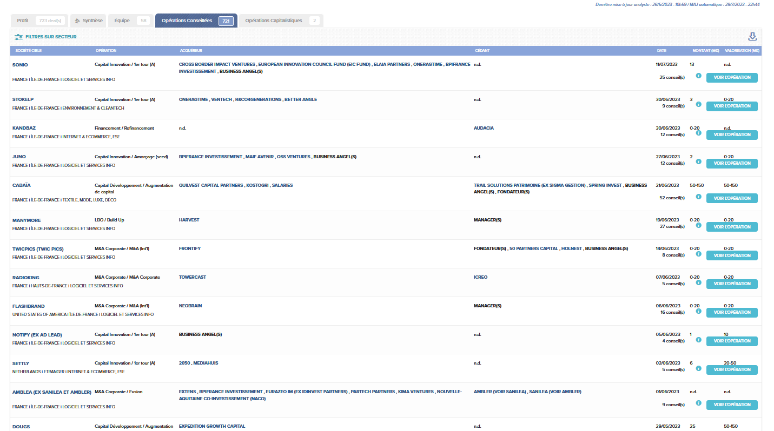The height and width of the screenshot is (431, 774).
Task: Click Voir l'opération for AMBLEA
Action: [732, 405]
